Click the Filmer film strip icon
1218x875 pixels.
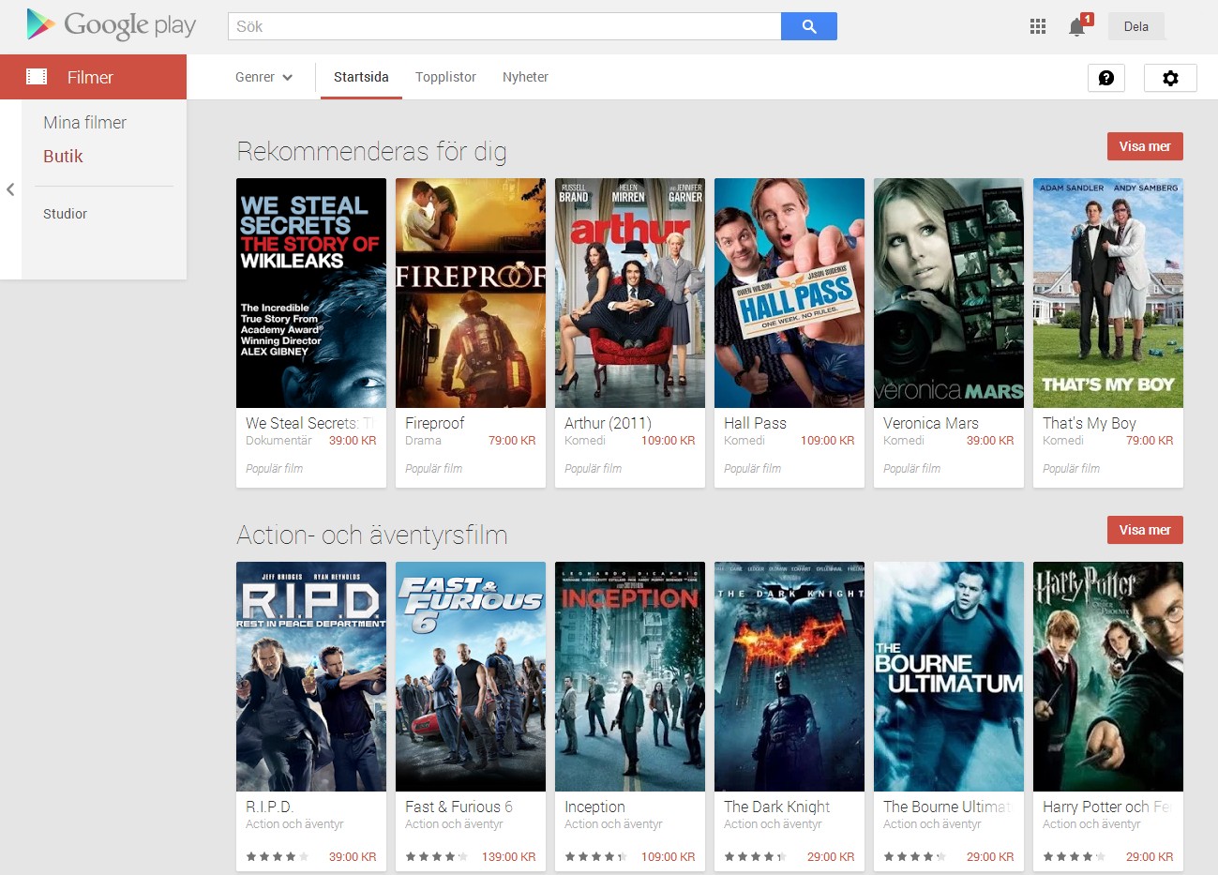37,77
